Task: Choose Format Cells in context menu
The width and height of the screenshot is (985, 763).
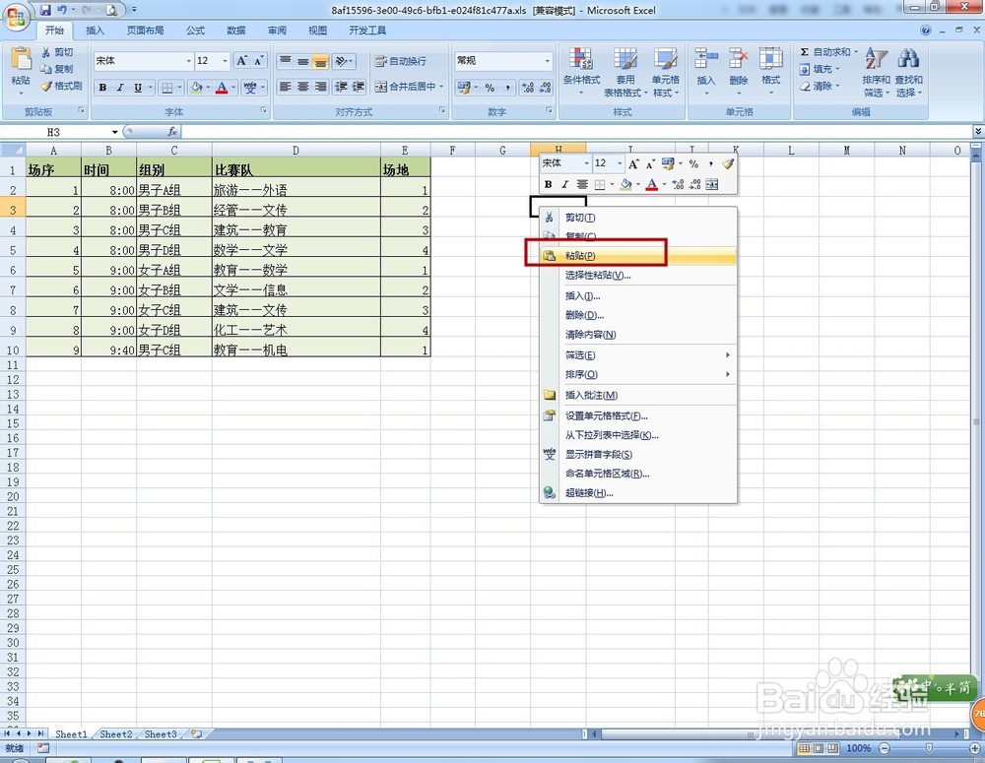Action: click(x=637, y=415)
